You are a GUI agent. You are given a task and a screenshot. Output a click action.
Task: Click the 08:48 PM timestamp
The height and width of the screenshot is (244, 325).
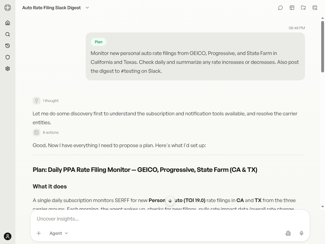297,28
